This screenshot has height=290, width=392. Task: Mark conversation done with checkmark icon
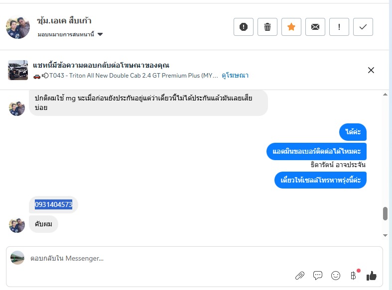coord(363,27)
